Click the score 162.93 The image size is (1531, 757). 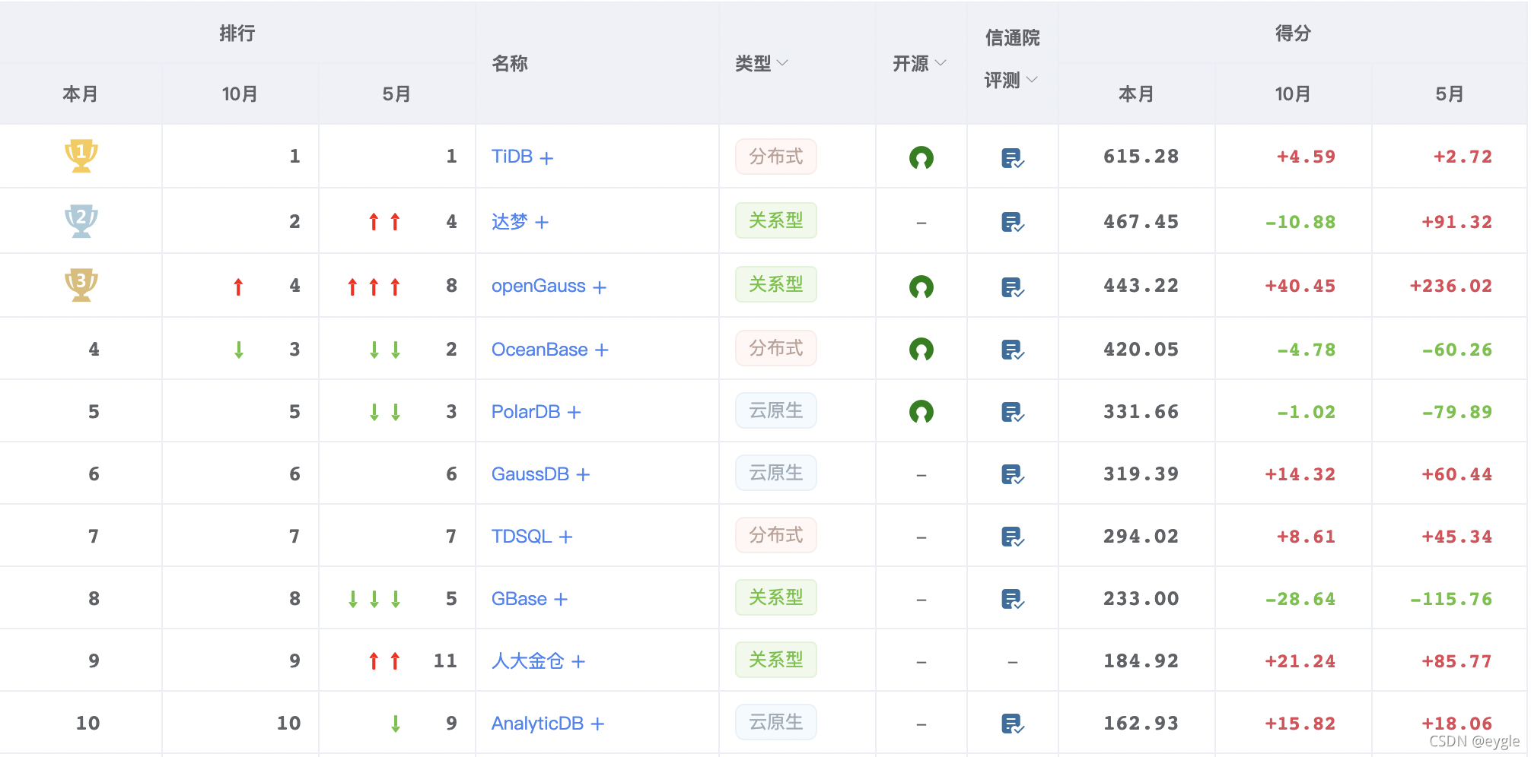coord(1141,724)
